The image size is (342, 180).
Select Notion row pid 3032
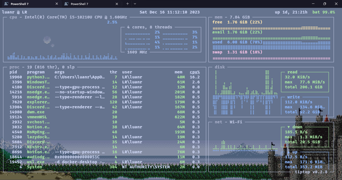(105, 127)
